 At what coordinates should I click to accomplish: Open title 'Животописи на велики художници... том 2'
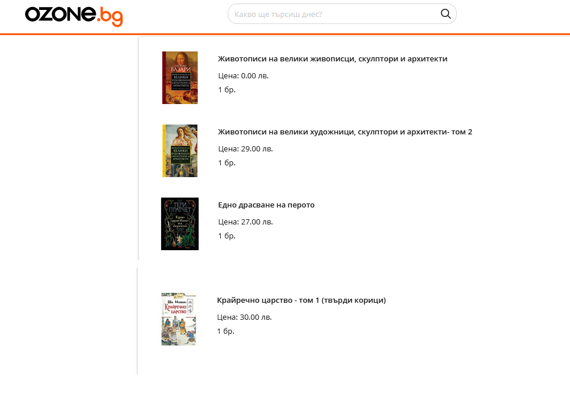pyautogui.click(x=345, y=132)
